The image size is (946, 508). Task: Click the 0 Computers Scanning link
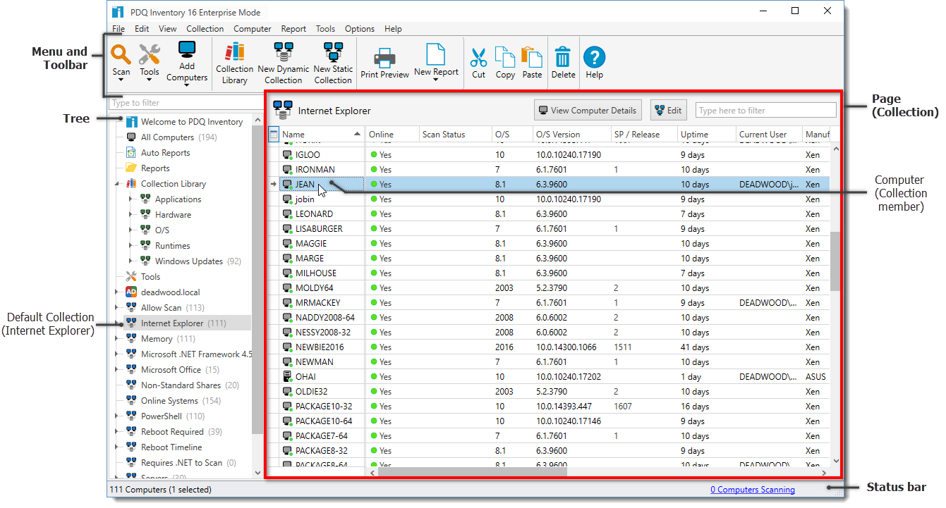pos(752,490)
